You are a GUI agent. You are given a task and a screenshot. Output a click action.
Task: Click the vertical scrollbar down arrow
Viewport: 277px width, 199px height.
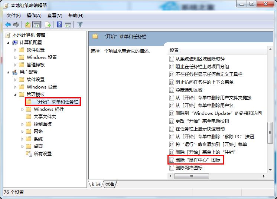[270, 170]
